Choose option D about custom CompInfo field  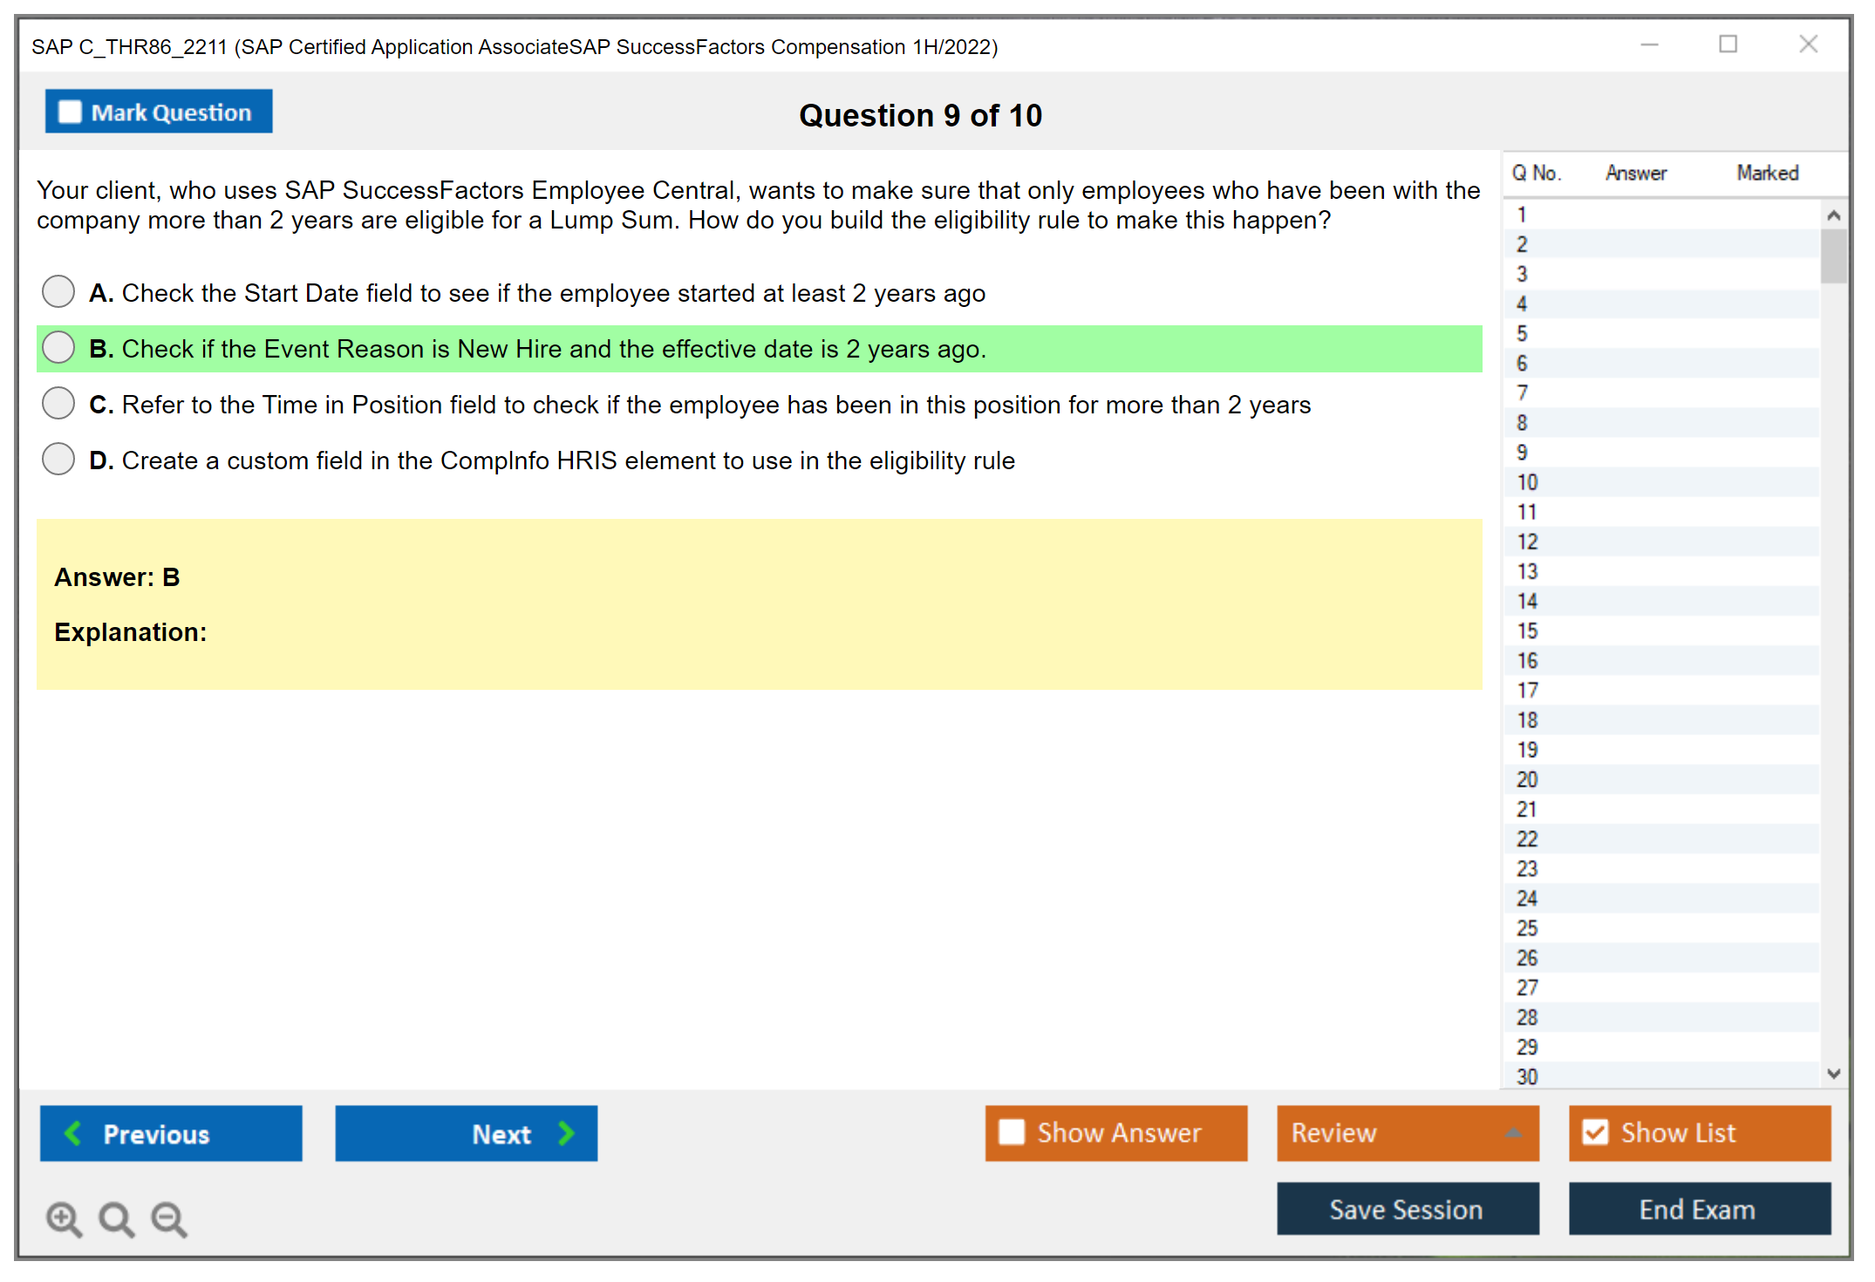tap(58, 459)
